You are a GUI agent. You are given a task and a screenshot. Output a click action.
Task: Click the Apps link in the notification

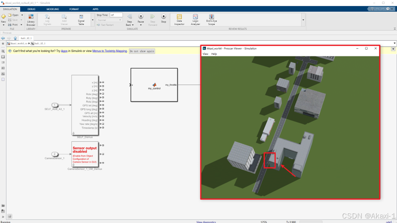click(x=64, y=51)
